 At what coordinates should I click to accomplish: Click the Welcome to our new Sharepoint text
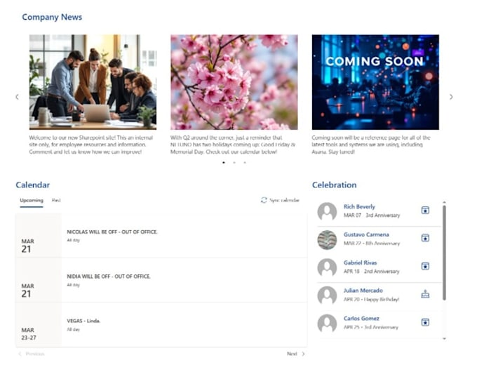tap(91, 145)
